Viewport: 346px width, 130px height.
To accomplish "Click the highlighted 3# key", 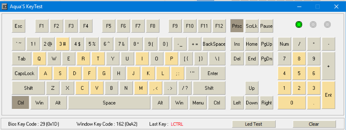I will pos(63,44).
